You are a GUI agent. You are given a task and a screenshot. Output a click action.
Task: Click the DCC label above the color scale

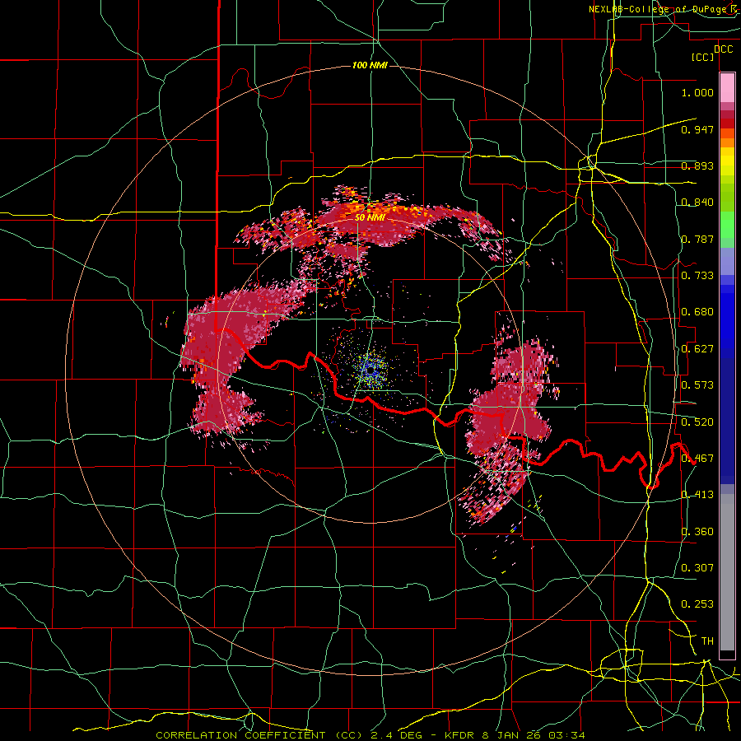pyautogui.click(x=723, y=49)
